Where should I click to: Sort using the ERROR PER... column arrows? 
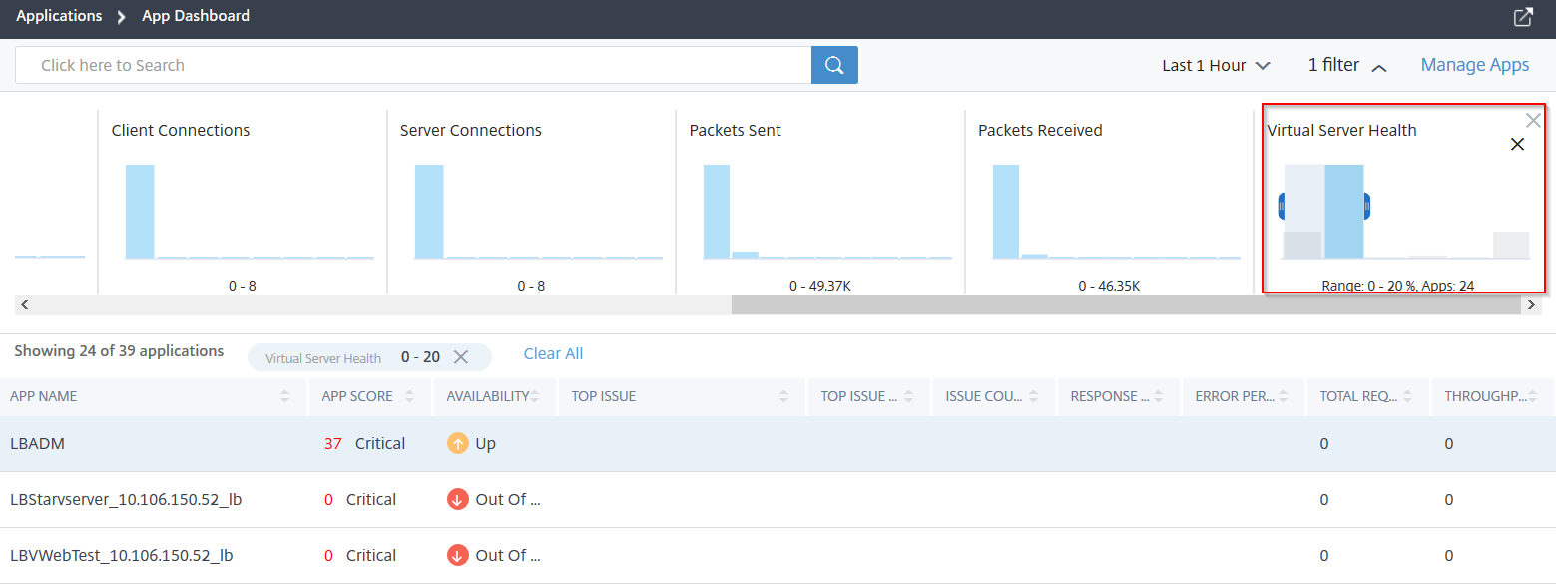click(1284, 396)
